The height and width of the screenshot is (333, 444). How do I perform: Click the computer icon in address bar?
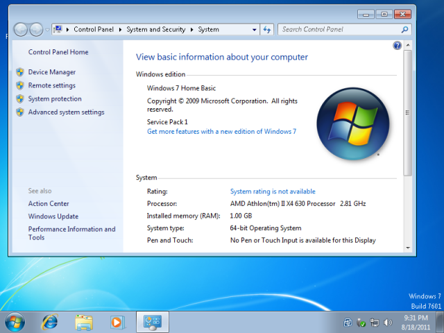tap(58, 29)
